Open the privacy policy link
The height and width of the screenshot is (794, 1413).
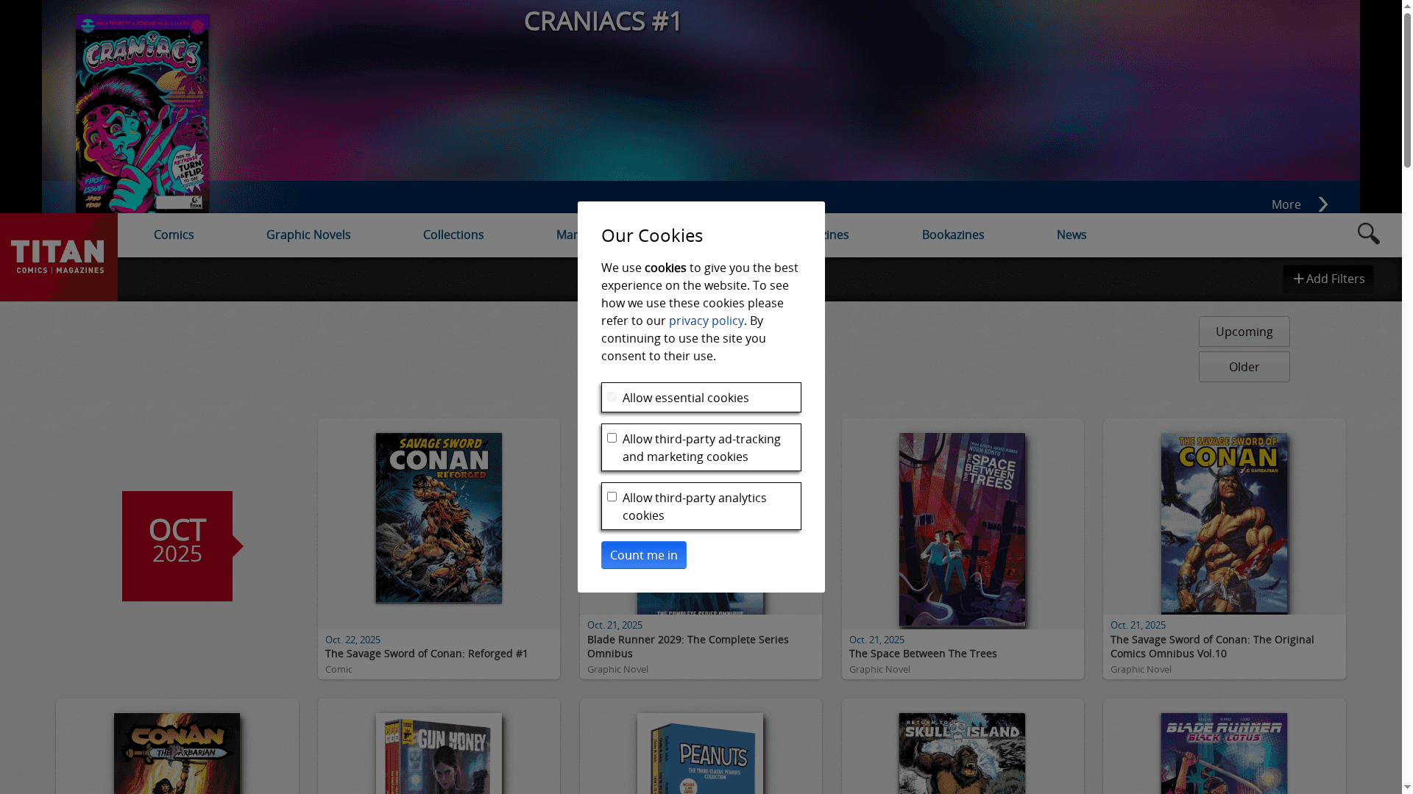[706, 321]
